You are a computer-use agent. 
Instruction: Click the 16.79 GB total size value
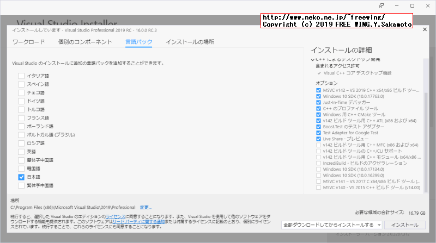click(417, 213)
